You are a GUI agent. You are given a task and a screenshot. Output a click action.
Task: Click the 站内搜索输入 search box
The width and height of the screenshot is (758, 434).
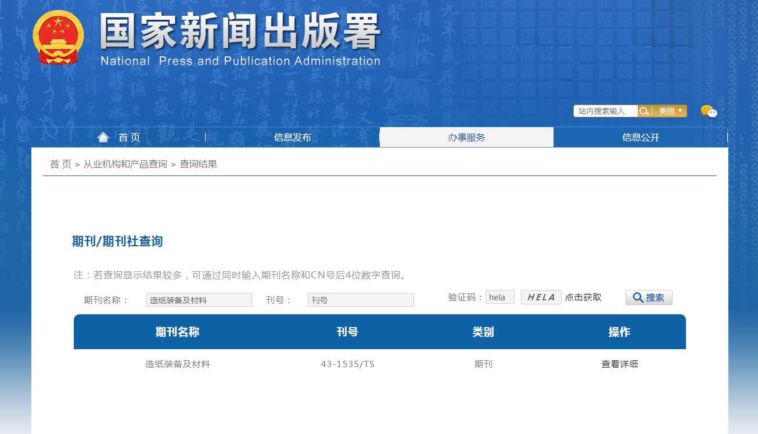tap(606, 110)
